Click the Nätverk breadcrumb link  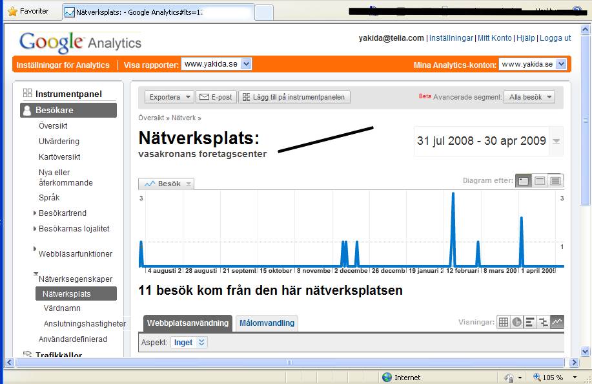coord(183,118)
